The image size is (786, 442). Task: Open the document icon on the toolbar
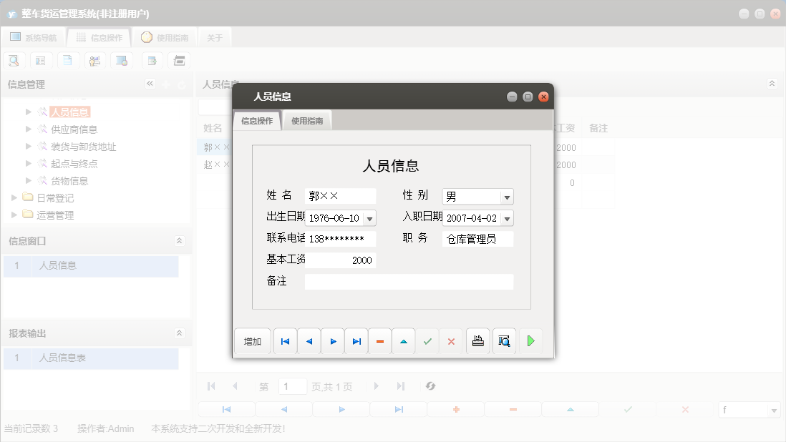[68, 60]
